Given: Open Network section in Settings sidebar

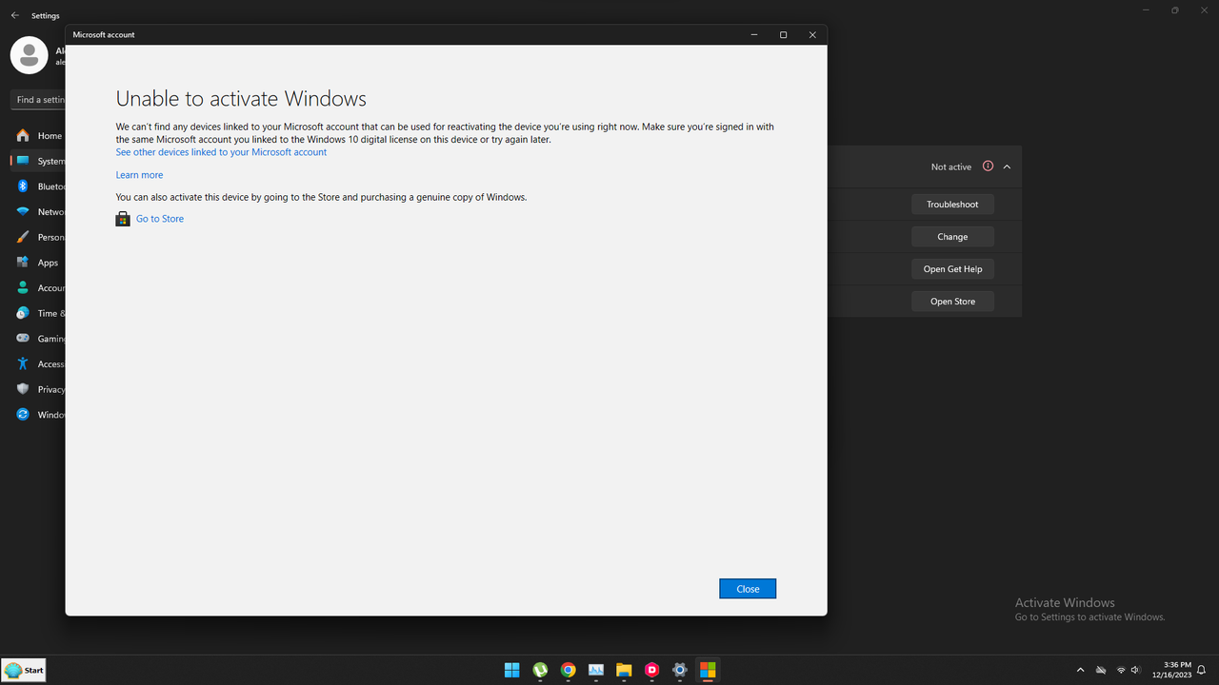Looking at the screenshot, I should [x=37, y=212].
